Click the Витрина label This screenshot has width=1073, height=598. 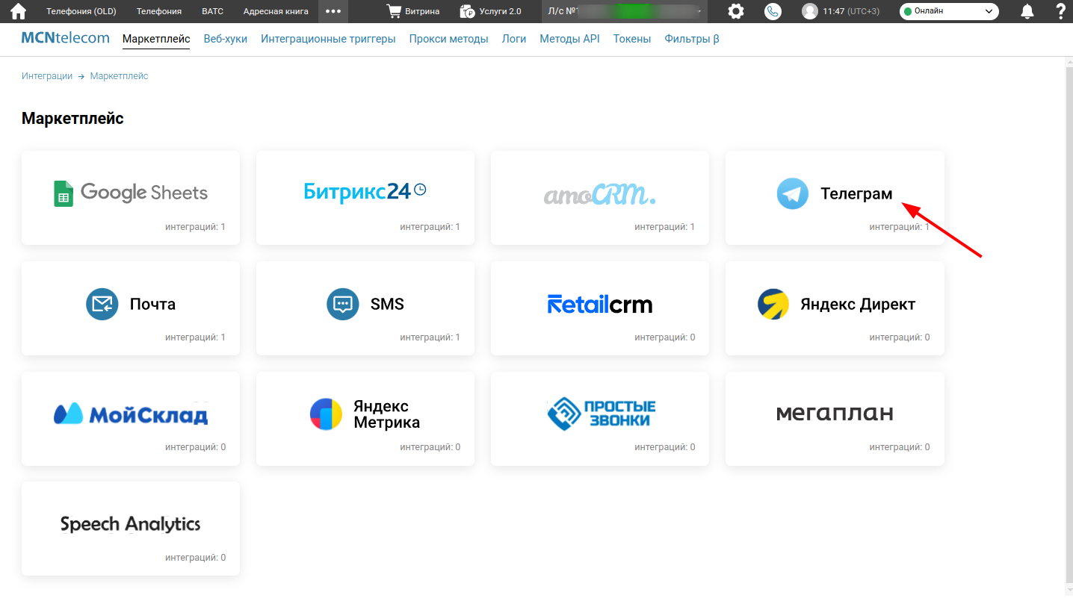[422, 11]
